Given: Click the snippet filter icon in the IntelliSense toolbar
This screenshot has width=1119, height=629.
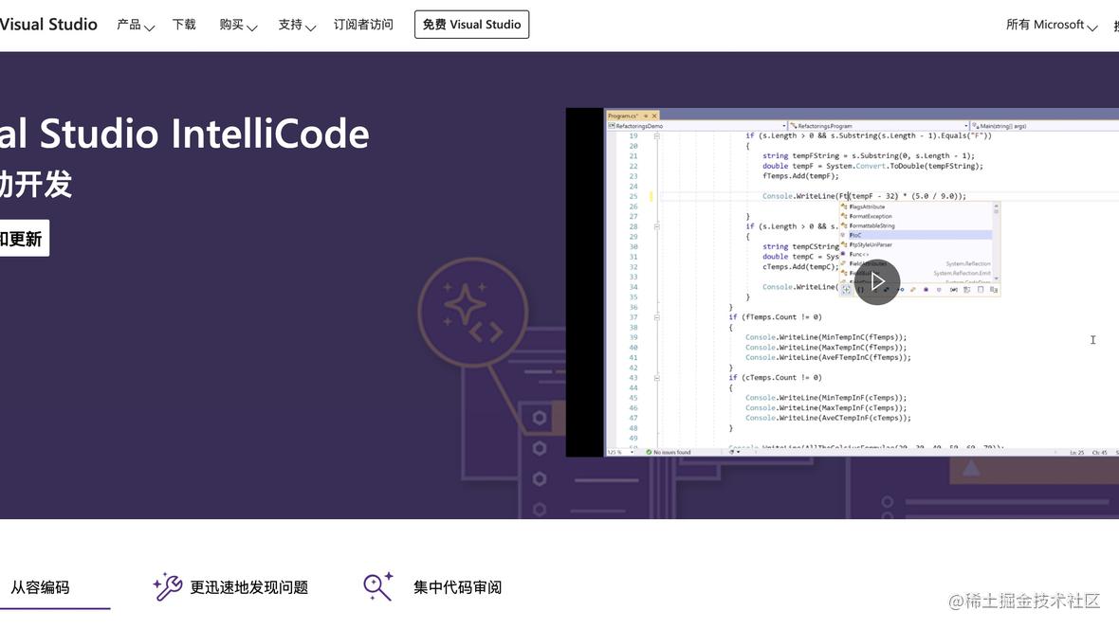Looking at the screenshot, I should coord(995,290).
